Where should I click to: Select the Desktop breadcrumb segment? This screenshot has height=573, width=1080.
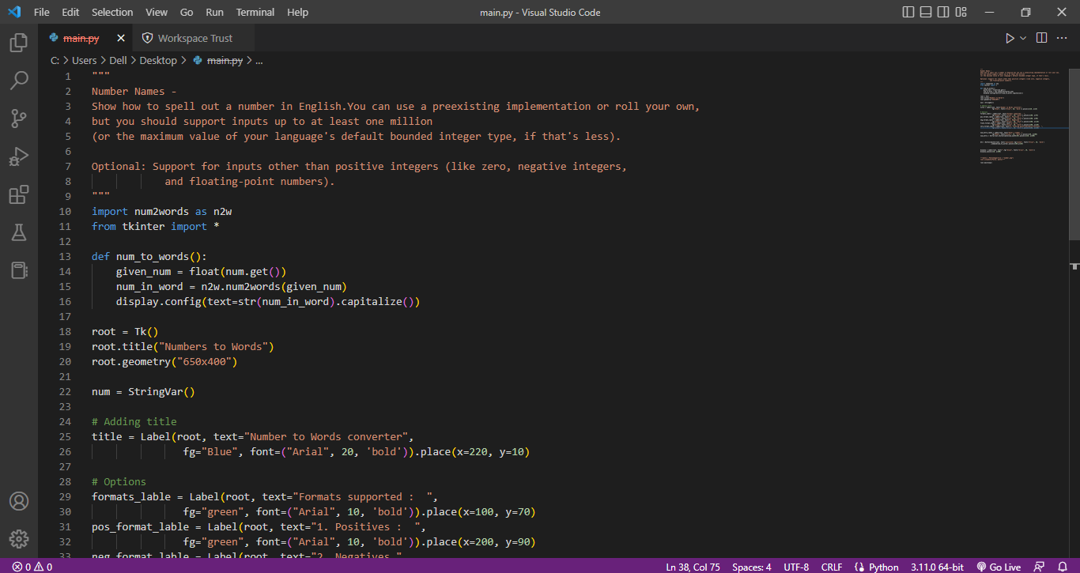[158, 60]
